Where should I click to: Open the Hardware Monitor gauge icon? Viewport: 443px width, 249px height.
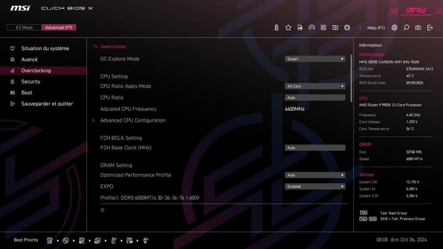coord(312,27)
